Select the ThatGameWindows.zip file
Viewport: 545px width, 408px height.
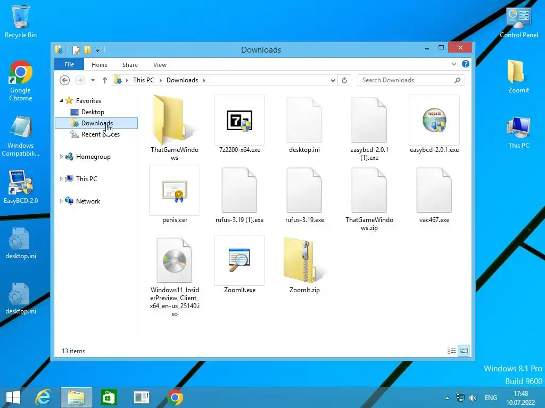(x=369, y=198)
